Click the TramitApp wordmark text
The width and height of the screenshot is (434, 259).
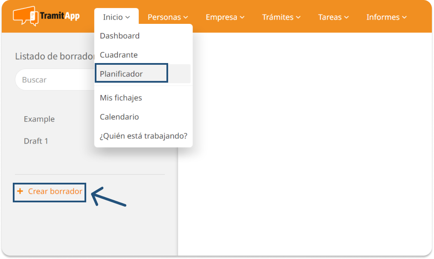pyautogui.click(x=60, y=17)
